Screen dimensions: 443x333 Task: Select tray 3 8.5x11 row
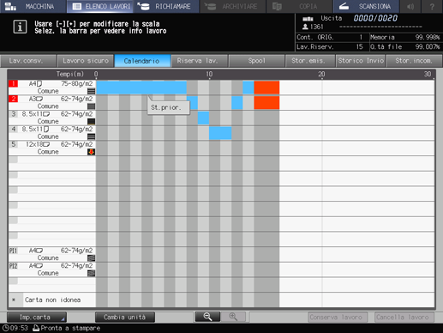click(52, 118)
